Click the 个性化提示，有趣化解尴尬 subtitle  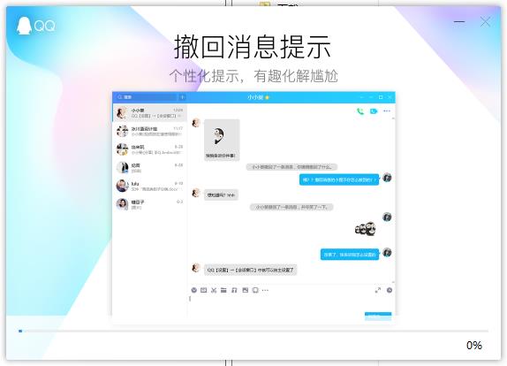(x=253, y=76)
